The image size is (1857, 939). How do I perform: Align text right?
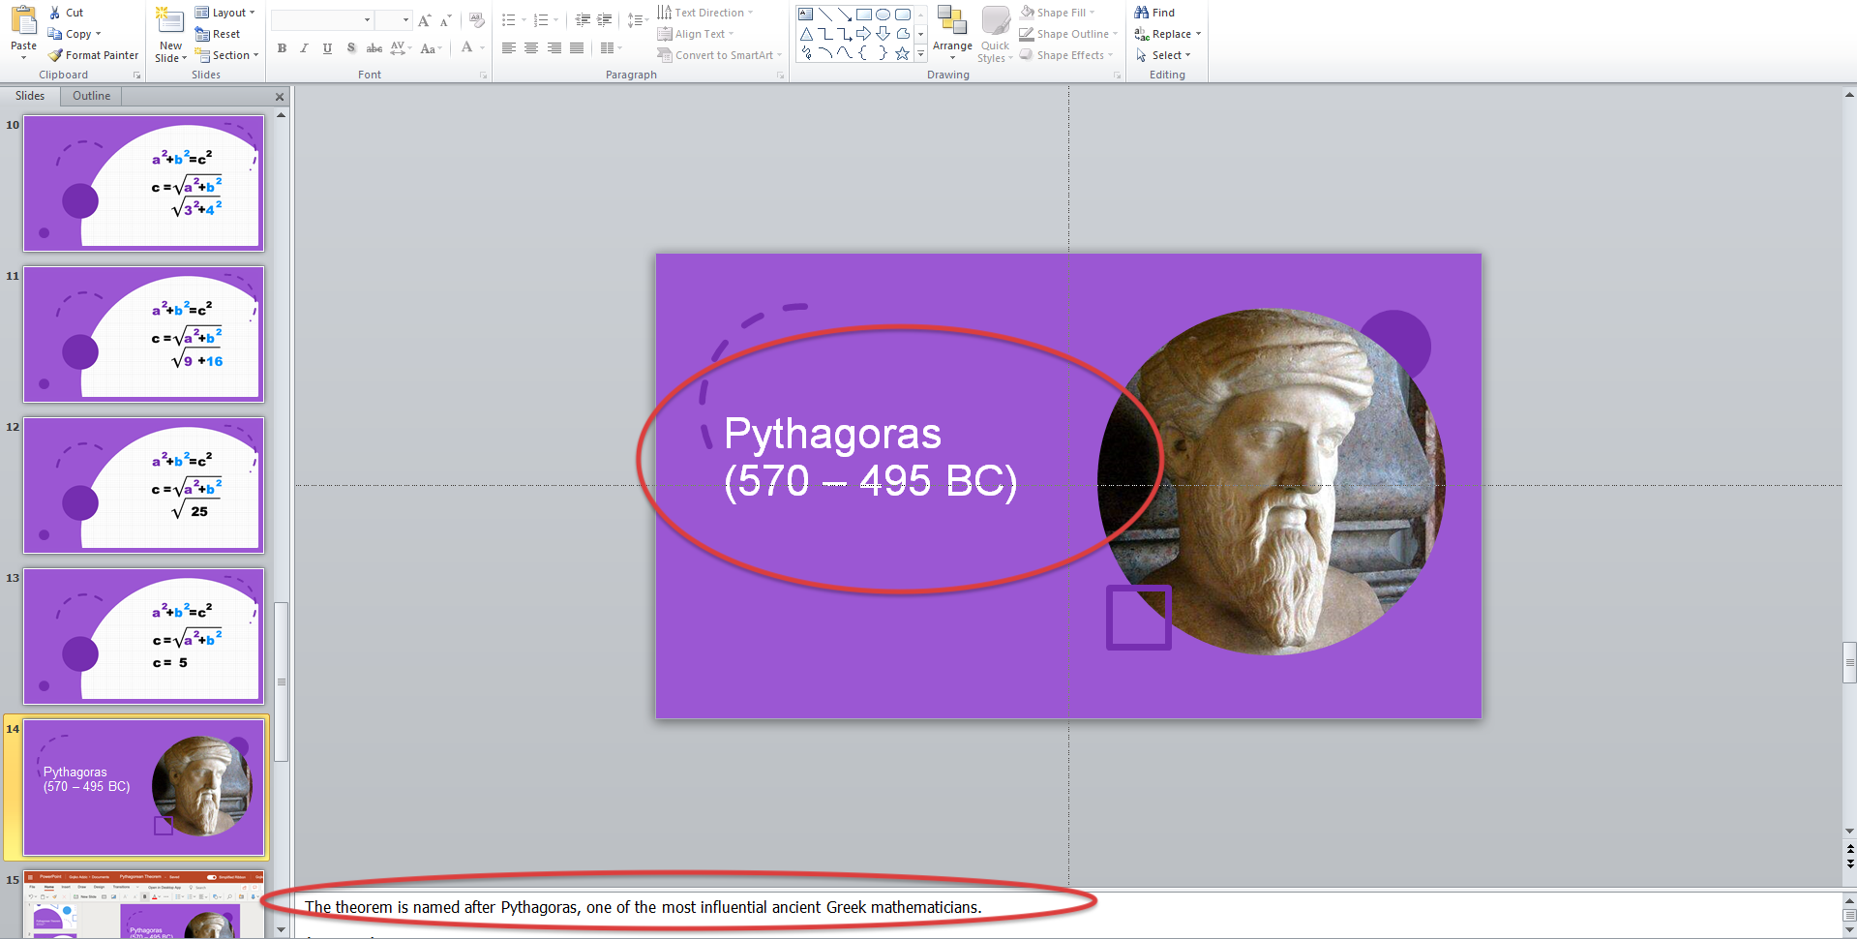(554, 47)
